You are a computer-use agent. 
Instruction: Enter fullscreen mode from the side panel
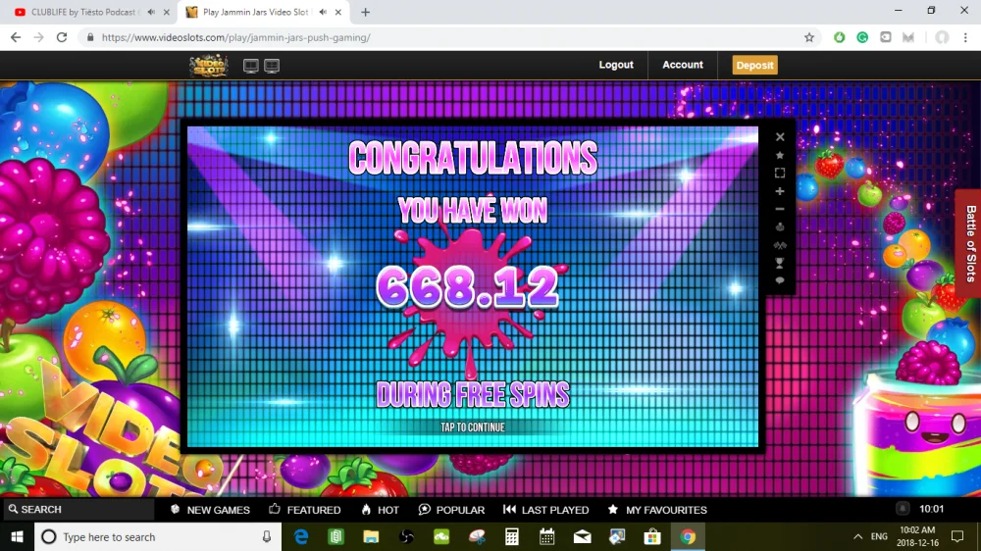[x=780, y=173]
